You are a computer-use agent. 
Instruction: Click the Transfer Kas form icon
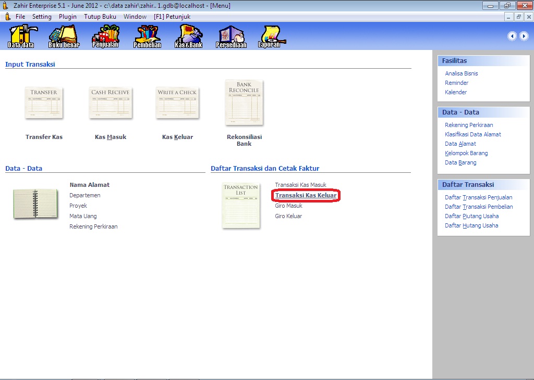44,103
